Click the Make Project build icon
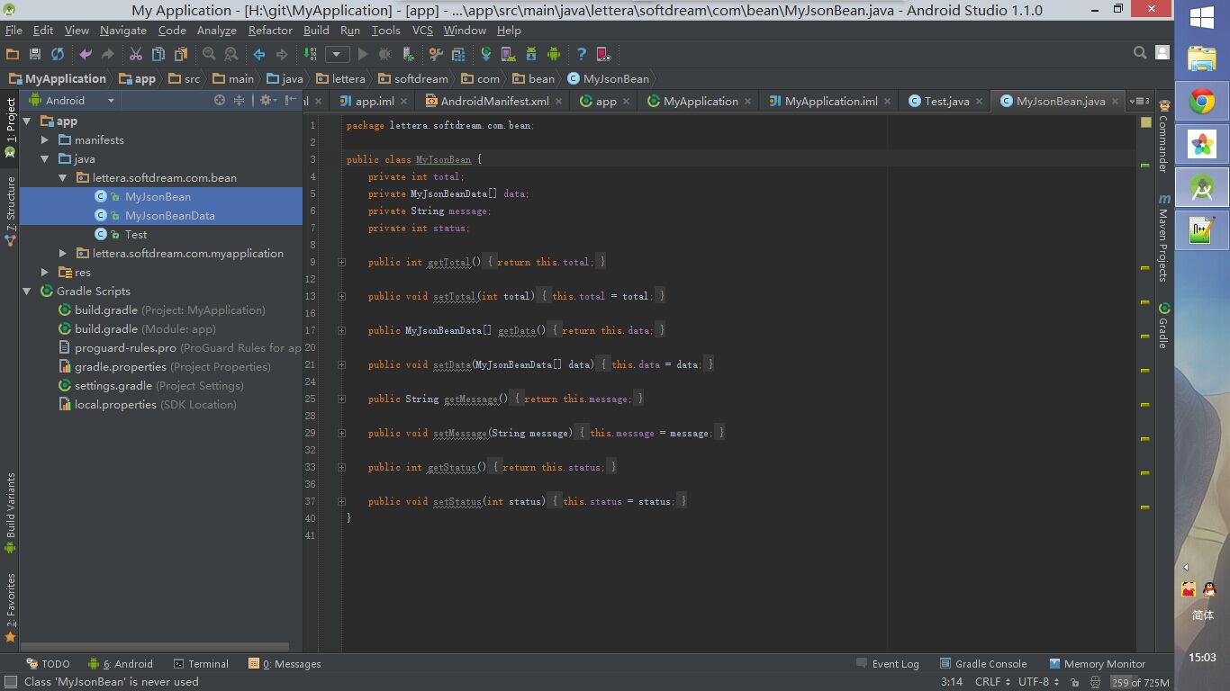 (x=310, y=54)
